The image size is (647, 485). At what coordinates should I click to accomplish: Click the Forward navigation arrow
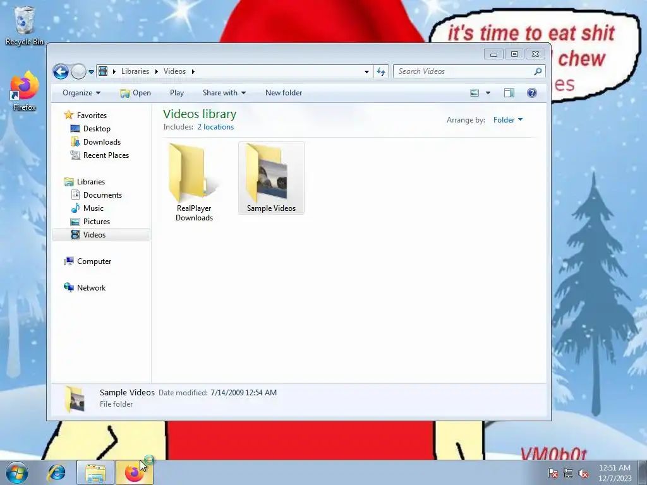click(78, 71)
